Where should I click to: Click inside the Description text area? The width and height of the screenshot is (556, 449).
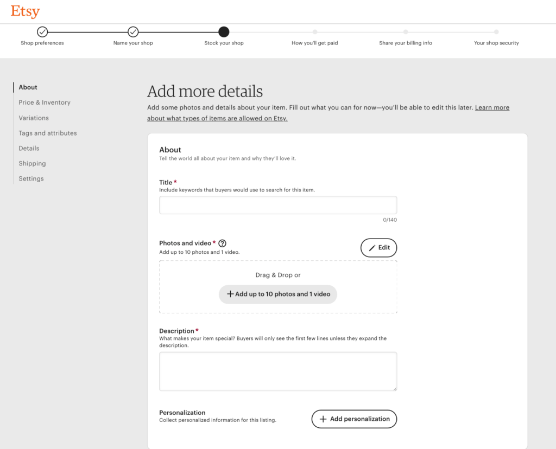pyautogui.click(x=277, y=371)
